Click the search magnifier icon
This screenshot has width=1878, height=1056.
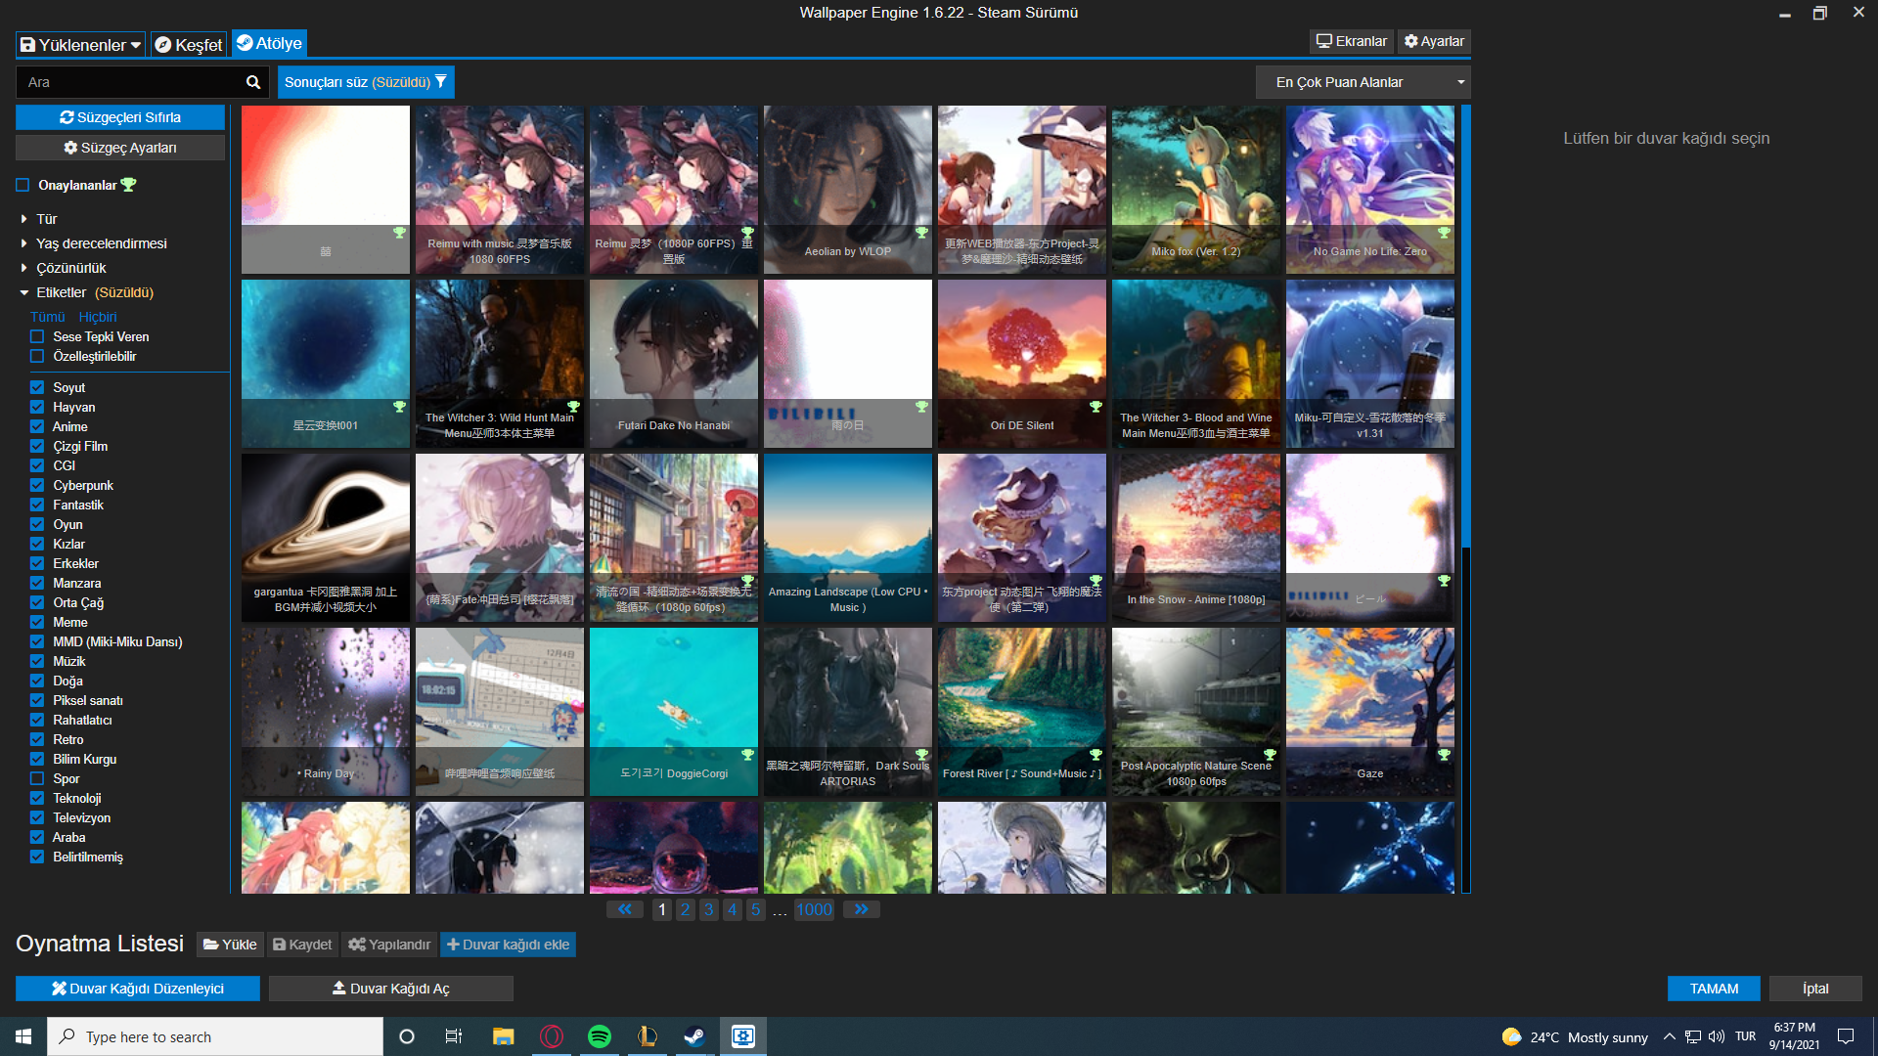pyautogui.click(x=253, y=82)
